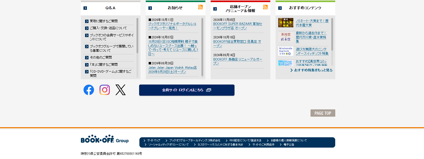Viewport: 424px width, 159px height.
Task: Click the BOOK-OFF Group logo
Action: (x=105, y=139)
